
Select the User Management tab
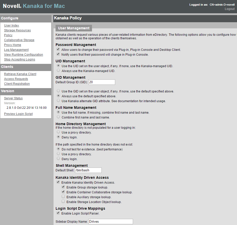click(74, 28)
